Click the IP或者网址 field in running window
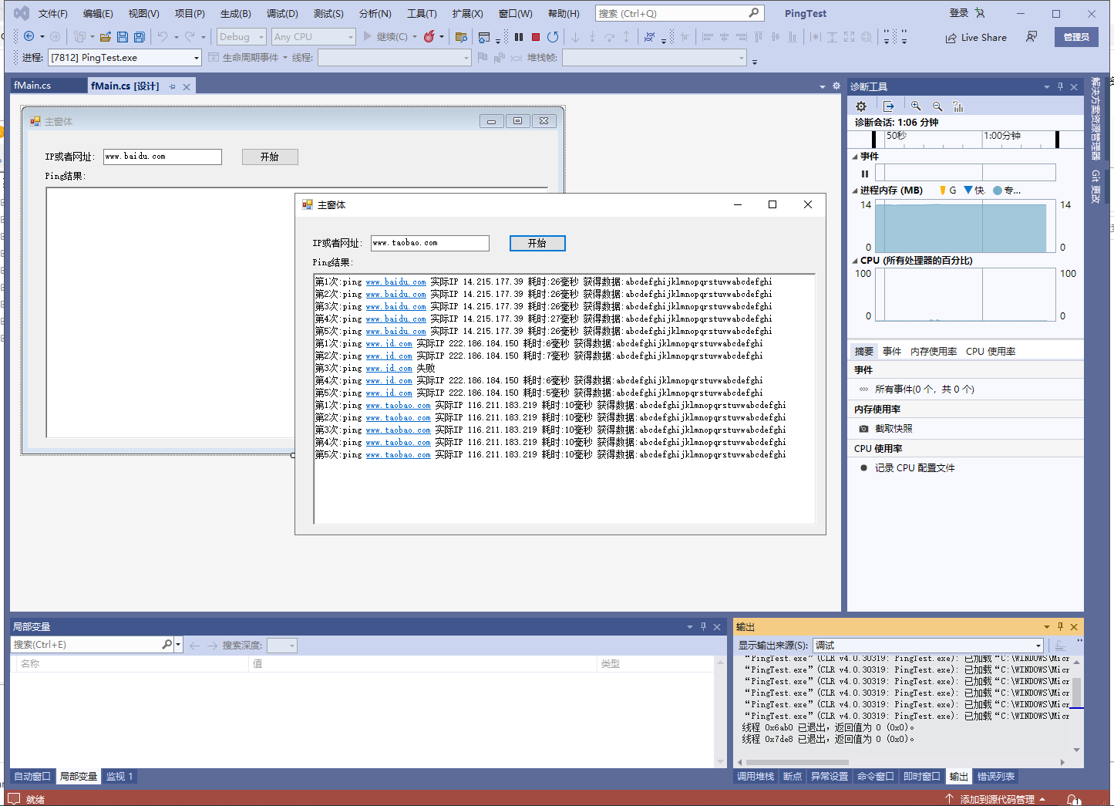This screenshot has height=806, width=1114. click(430, 243)
